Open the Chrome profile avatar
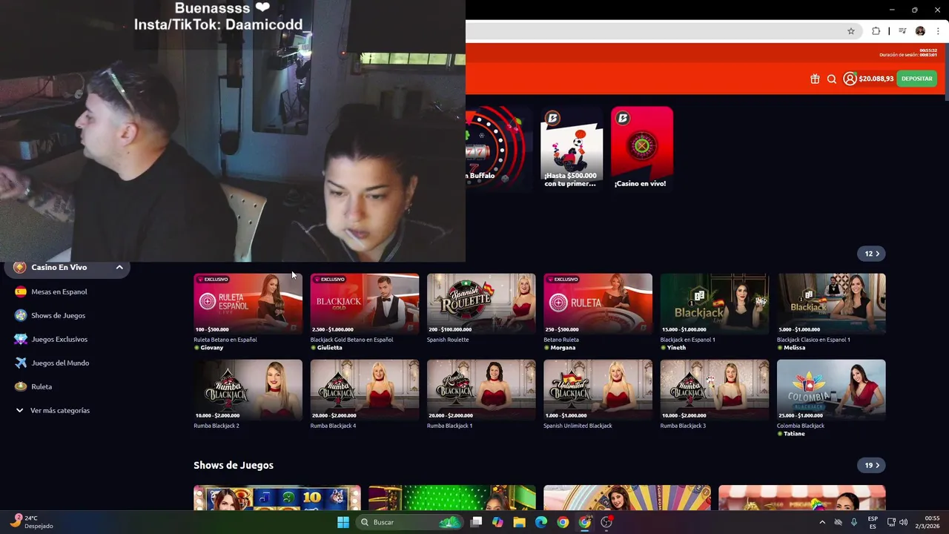The image size is (949, 534). (x=921, y=31)
